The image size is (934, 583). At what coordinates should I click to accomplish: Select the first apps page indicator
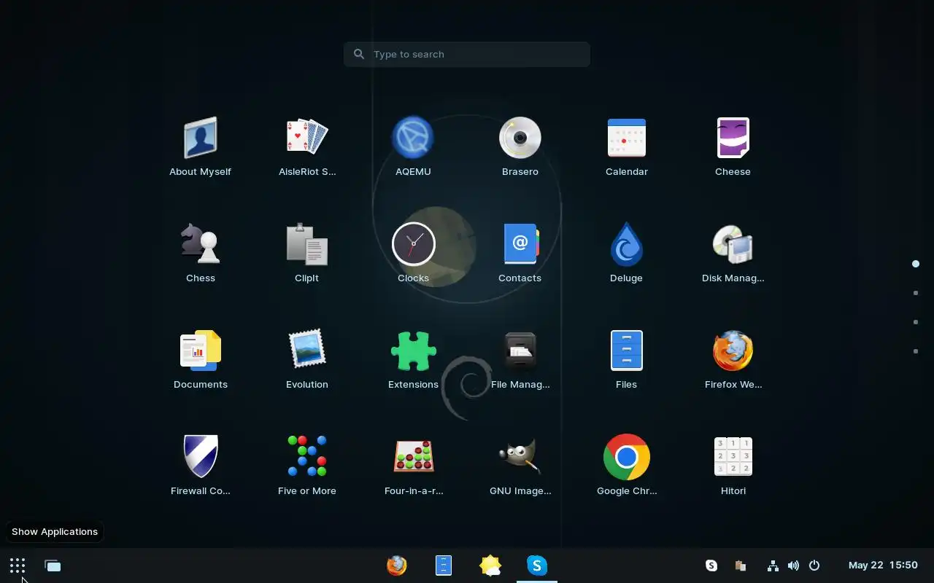pos(916,264)
